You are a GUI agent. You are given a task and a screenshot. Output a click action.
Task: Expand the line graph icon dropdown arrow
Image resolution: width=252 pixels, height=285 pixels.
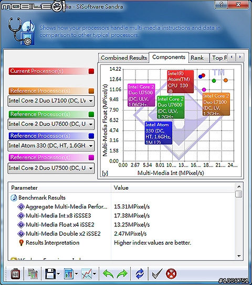94,273
